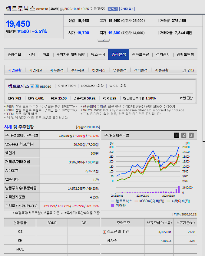Open the 시세 tab

coord(32,54)
